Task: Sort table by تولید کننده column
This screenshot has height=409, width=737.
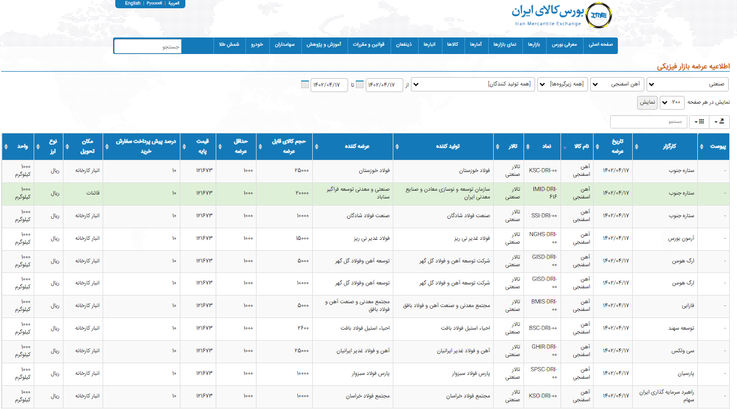Action: (x=443, y=147)
